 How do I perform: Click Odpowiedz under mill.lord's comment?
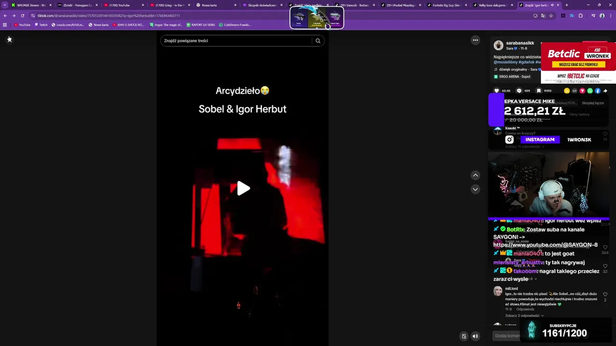pyautogui.click(x=526, y=309)
